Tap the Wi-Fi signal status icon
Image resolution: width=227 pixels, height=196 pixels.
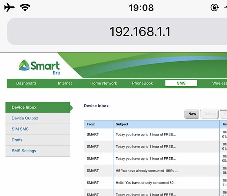coord(25,7)
